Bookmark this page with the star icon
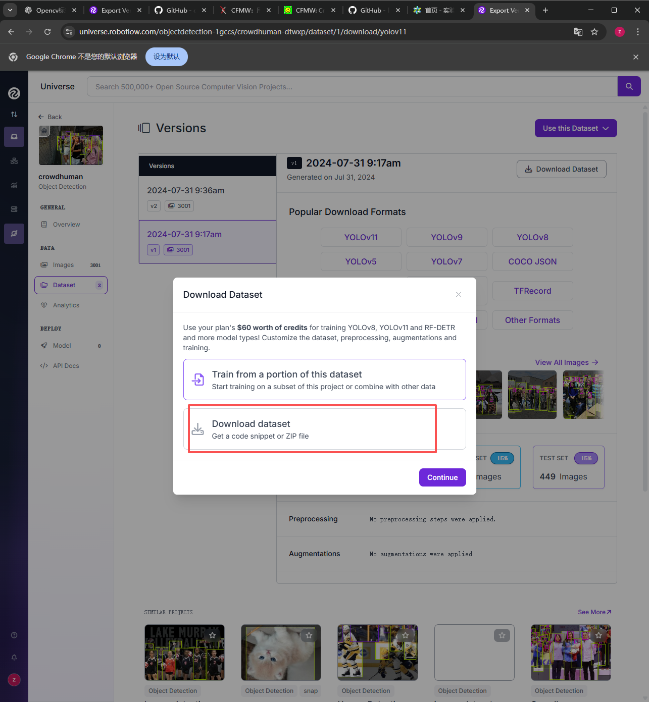The height and width of the screenshot is (702, 649). 594,32
